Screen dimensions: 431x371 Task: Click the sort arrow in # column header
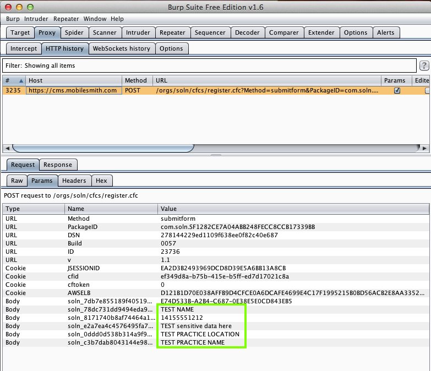(x=21, y=80)
